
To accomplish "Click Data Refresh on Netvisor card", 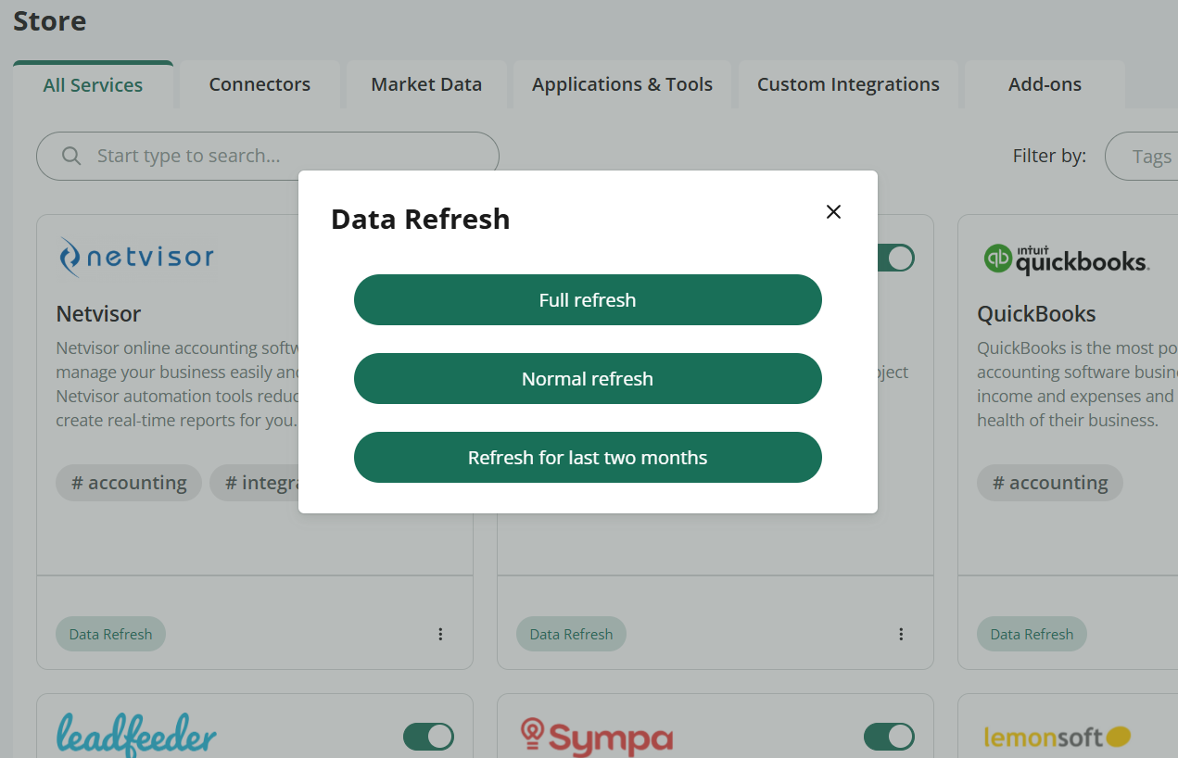I will pyautogui.click(x=110, y=635).
